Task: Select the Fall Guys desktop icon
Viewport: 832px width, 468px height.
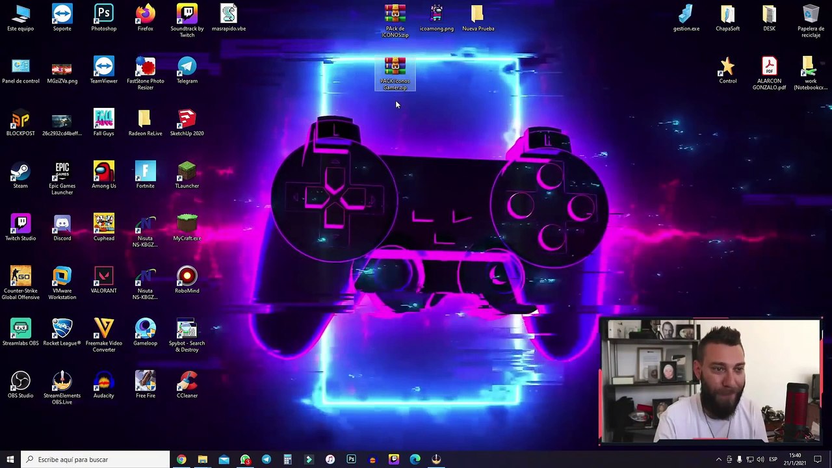Action: click(104, 123)
